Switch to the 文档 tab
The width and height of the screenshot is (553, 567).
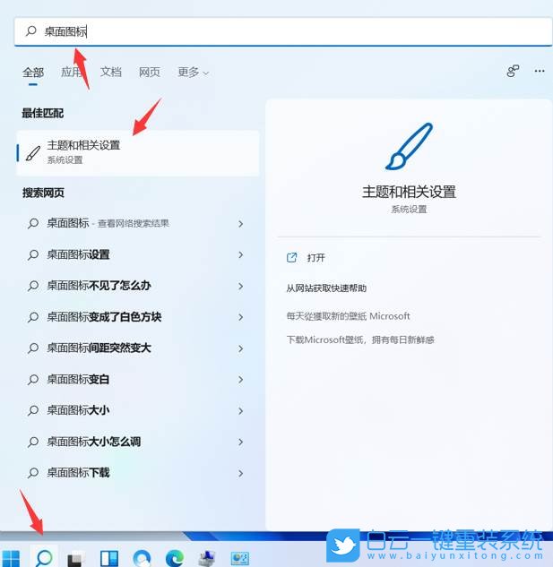(111, 73)
